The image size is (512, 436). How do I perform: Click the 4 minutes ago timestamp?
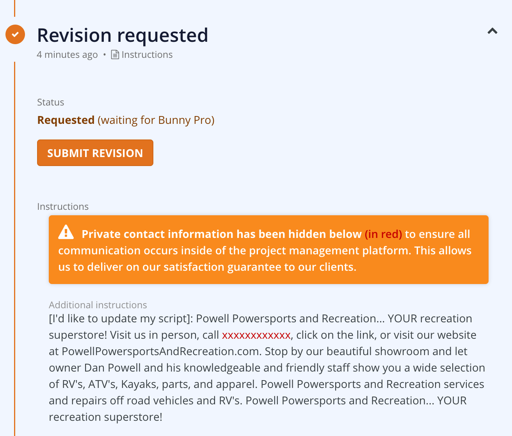click(x=67, y=55)
